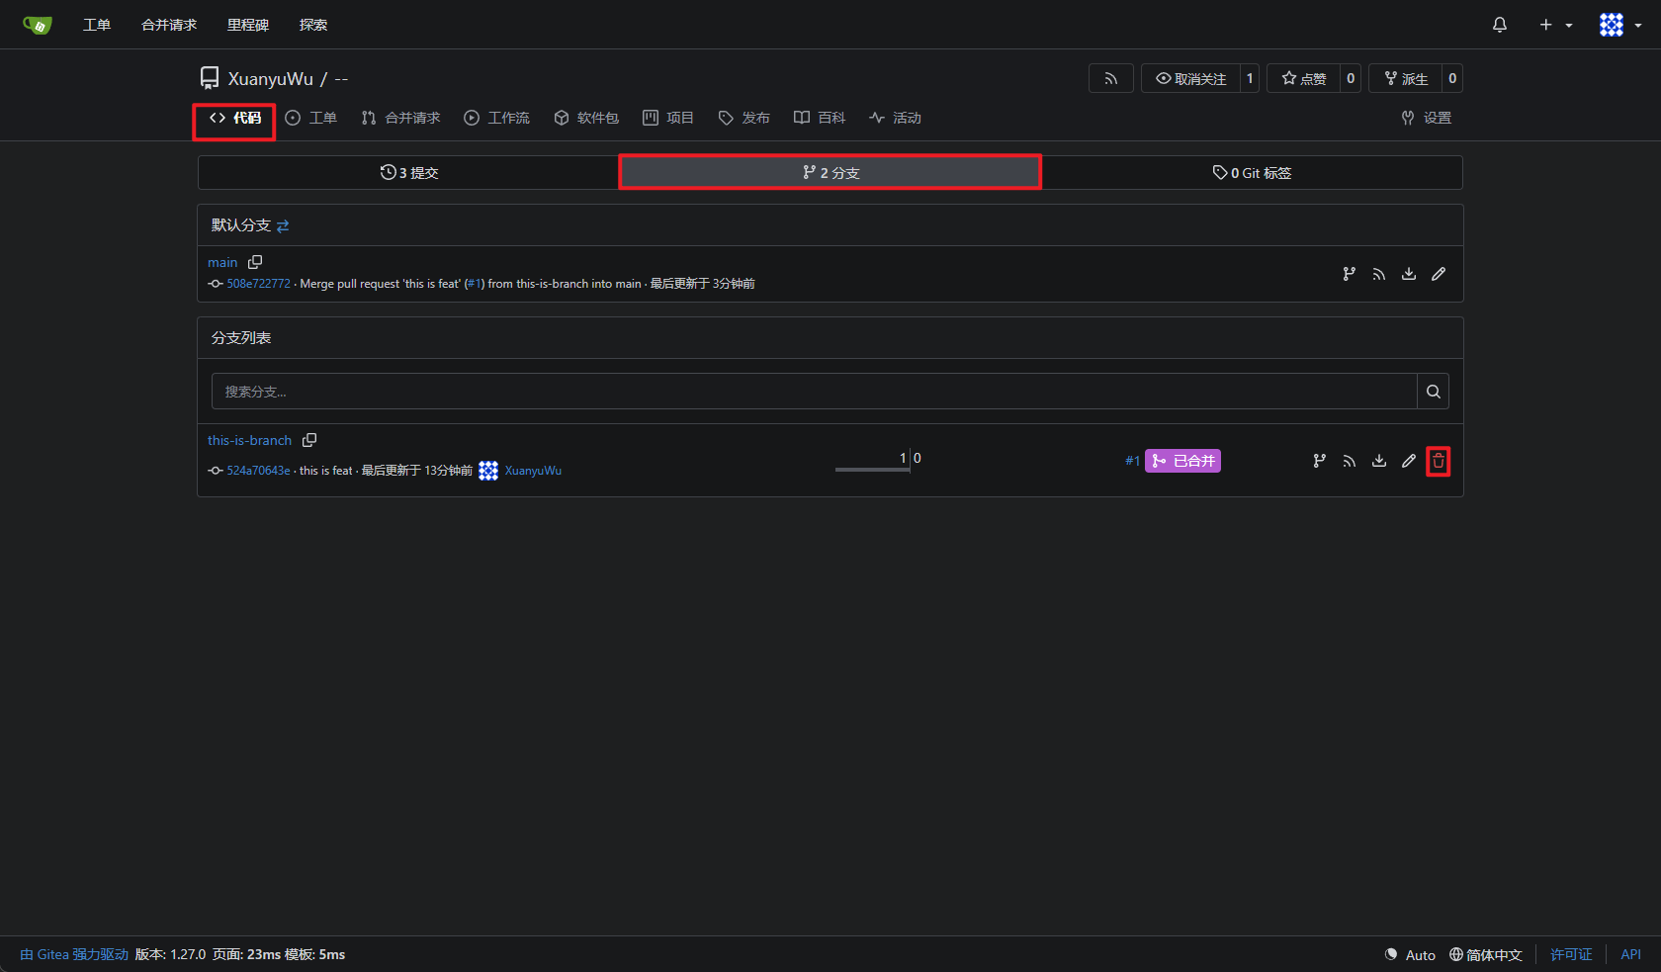Select the 2 分支 branches section
The image size is (1661, 972).
click(x=830, y=173)
